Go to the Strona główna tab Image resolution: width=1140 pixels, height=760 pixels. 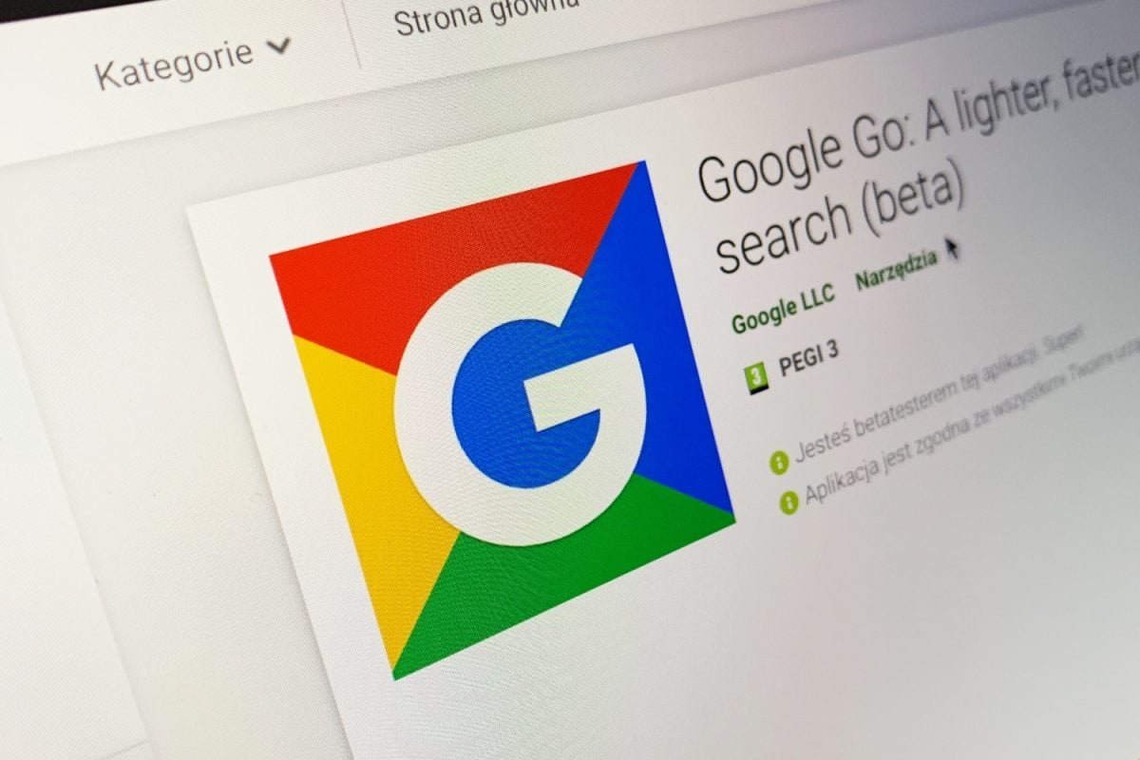(485, 17)
